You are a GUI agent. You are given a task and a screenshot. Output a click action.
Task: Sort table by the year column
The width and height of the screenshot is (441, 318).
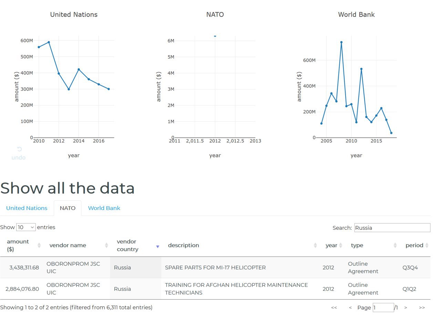point(332,246)
